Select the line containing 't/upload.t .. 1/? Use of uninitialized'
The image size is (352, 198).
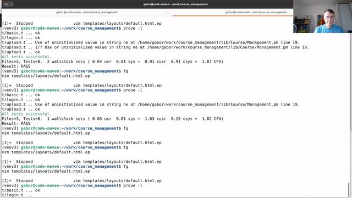pyautogui.click(x=155, y=47)
